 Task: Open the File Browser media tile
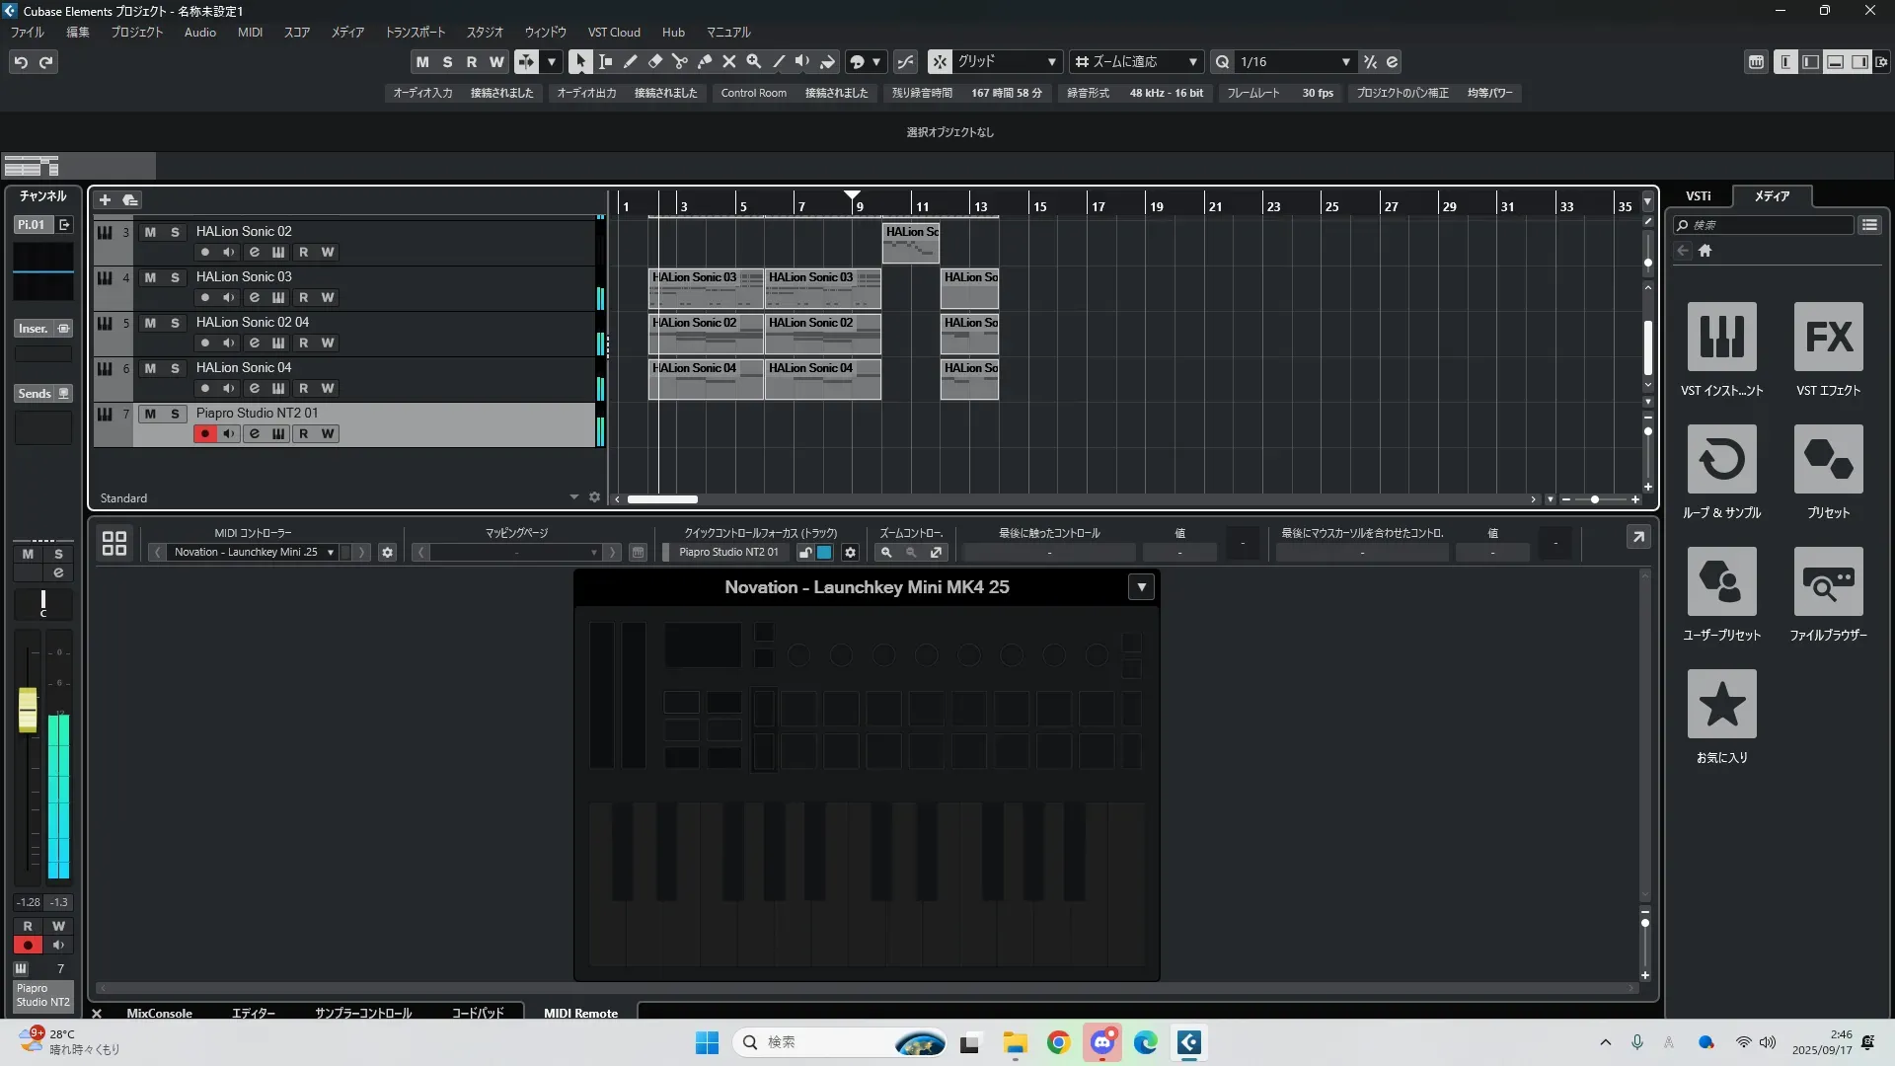click(1828, 582)
